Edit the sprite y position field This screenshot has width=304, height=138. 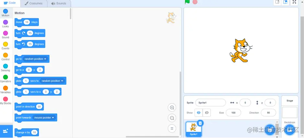(270, 102)
